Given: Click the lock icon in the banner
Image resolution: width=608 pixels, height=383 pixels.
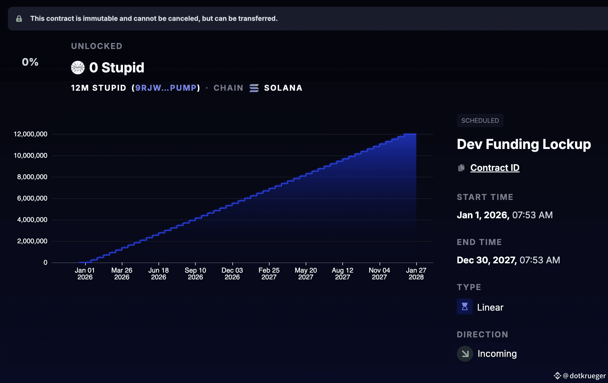Looking at the screenshot, I should (19, 19).
